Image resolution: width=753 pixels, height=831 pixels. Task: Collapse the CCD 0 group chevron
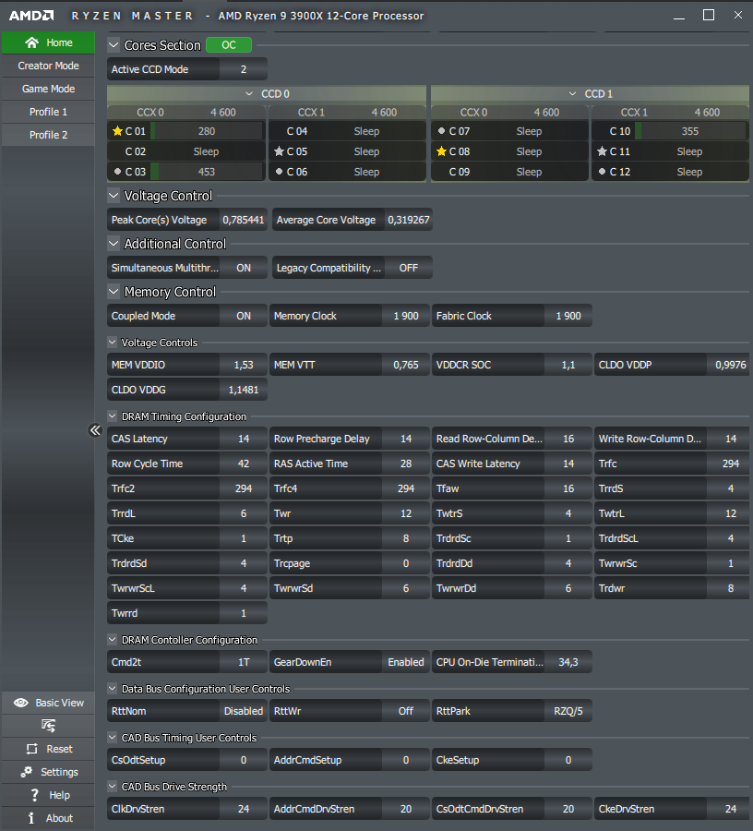pyautogui.click(x=249, y=94)
